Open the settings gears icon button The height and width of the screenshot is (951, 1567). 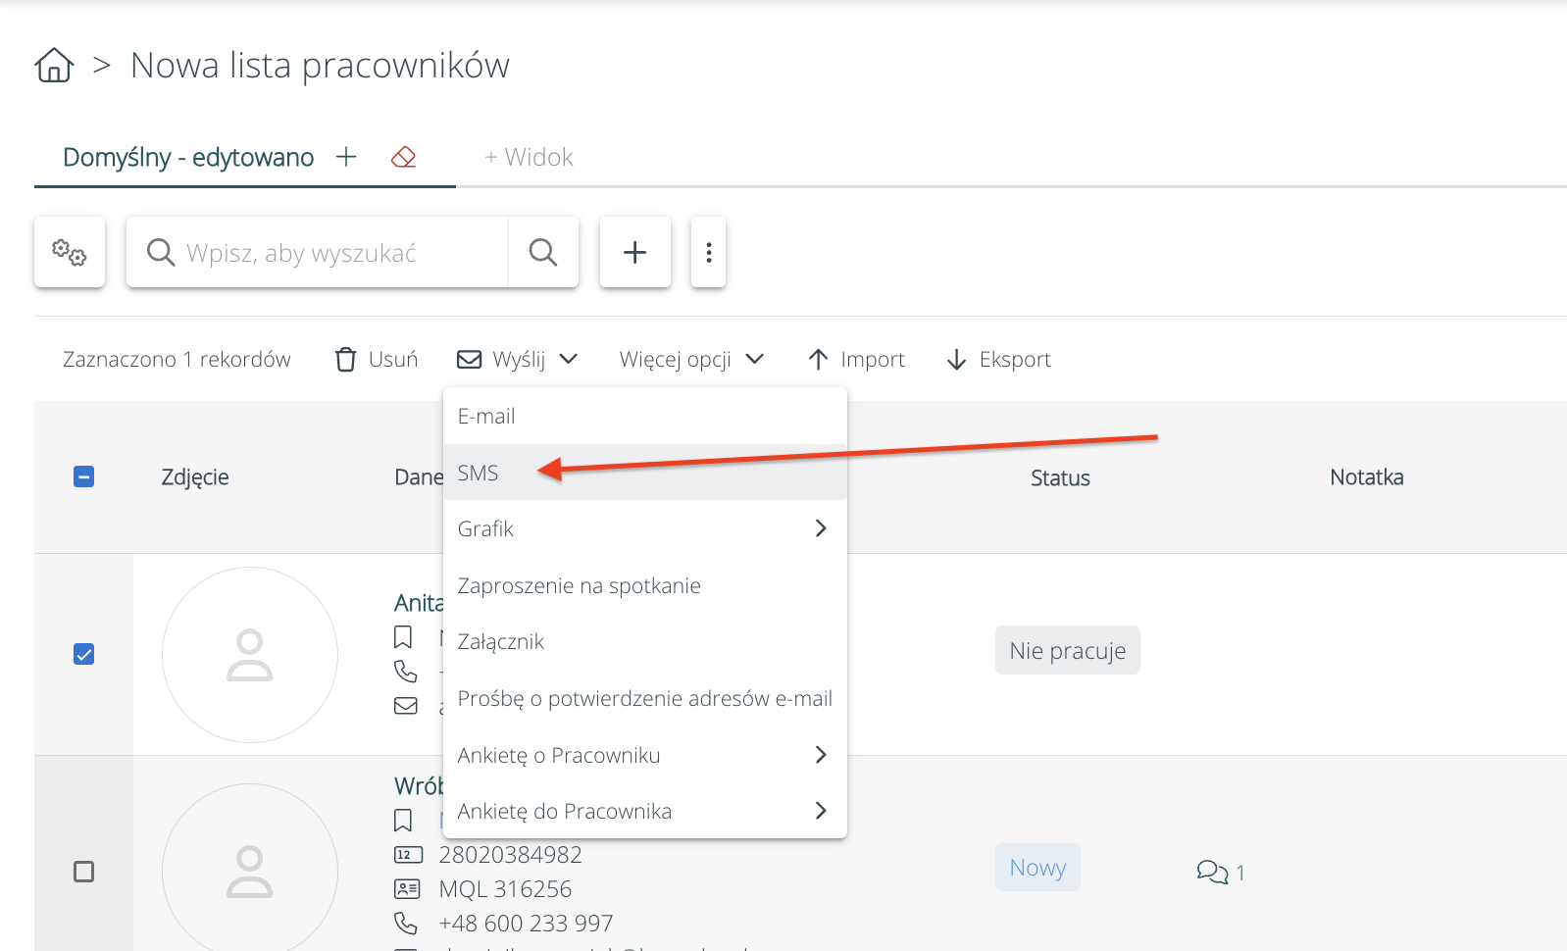point(70,253)
